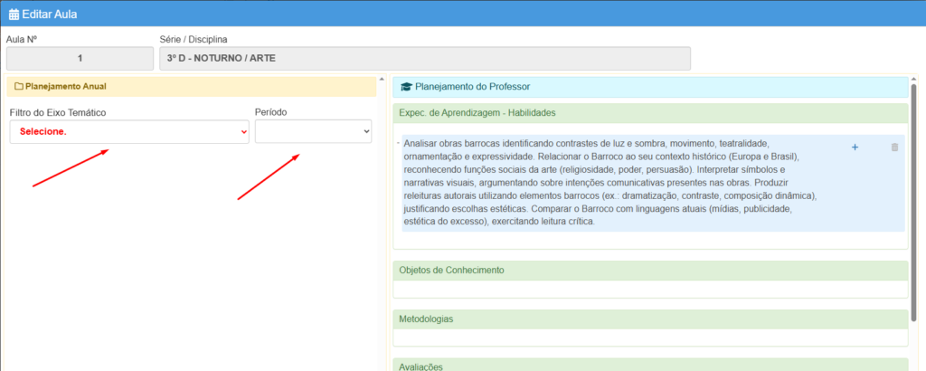Delete the skill using the trash icon
The height and width of the screenshot is (371, 926).
point(894,147)
